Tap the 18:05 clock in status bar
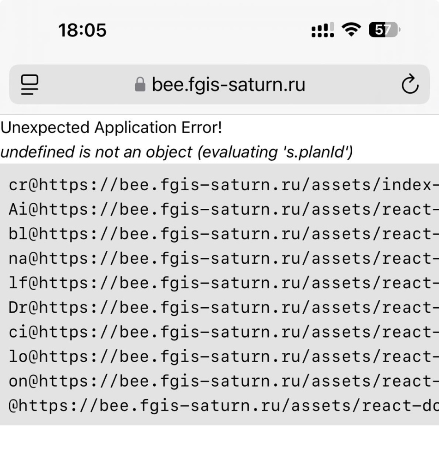This screenshot has width=439, height=473. [x=82, y=30]
